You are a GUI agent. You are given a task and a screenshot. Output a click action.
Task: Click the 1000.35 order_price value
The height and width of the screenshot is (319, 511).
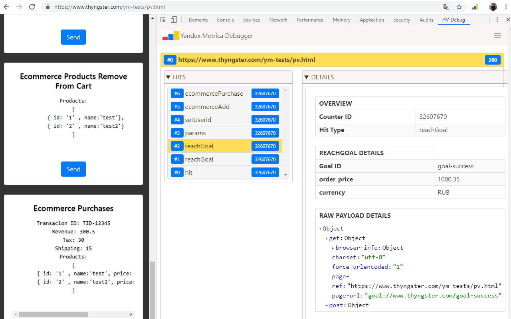(449, 179)
